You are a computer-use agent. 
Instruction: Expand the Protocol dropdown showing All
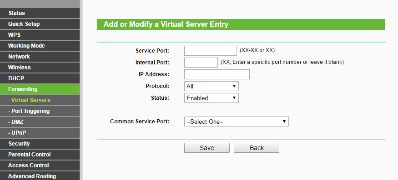211,86
